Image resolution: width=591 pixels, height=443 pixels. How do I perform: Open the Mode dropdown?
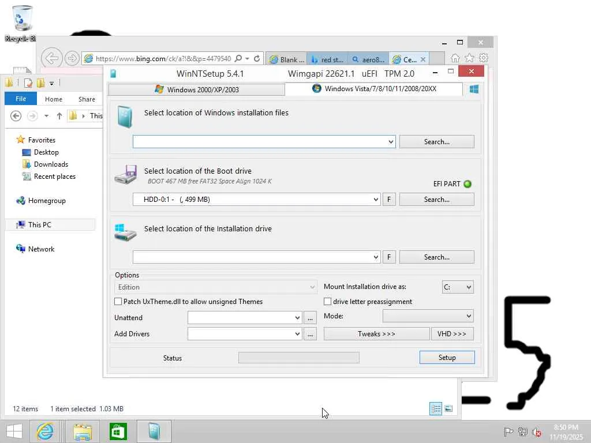[x=428, y=316]
